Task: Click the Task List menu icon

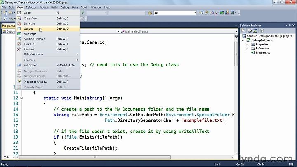Action: [19, 44]
